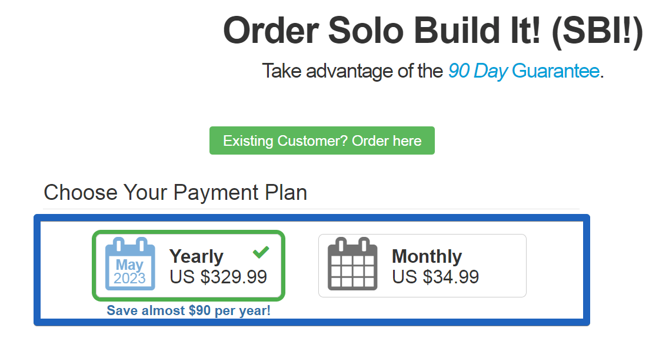Viewport: 669px width, 338px height.
Task: Click the ring binders atop gray calendar
Action: pos(352,245)
